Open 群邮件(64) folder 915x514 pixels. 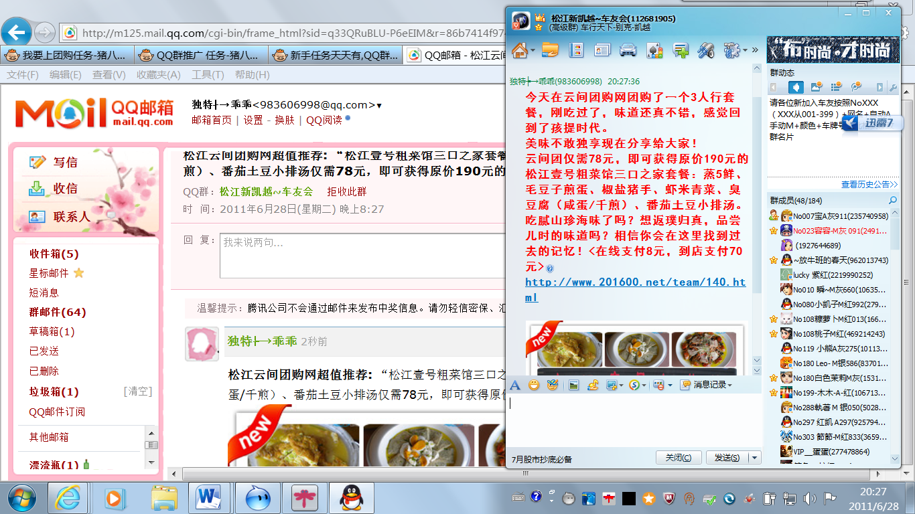(58, 312)
